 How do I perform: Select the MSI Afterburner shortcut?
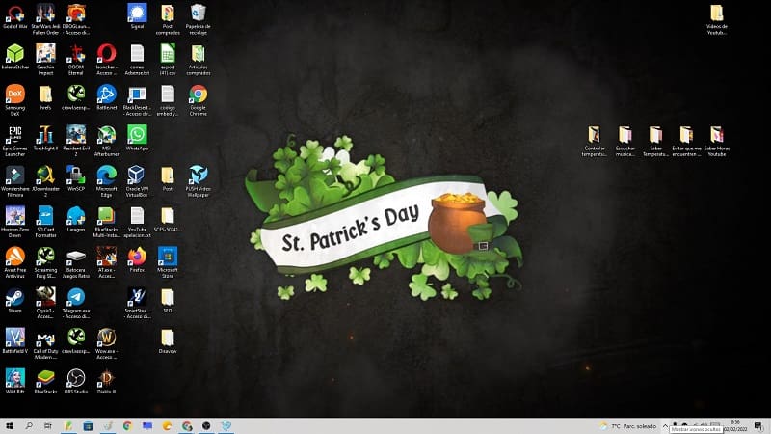(106, 141)
